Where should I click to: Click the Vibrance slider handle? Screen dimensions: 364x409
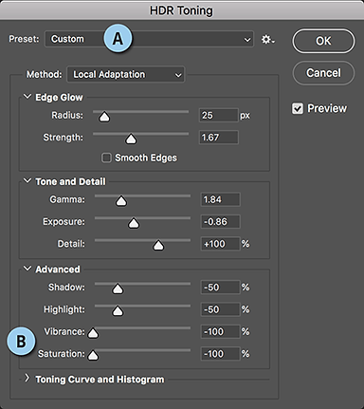93,333
